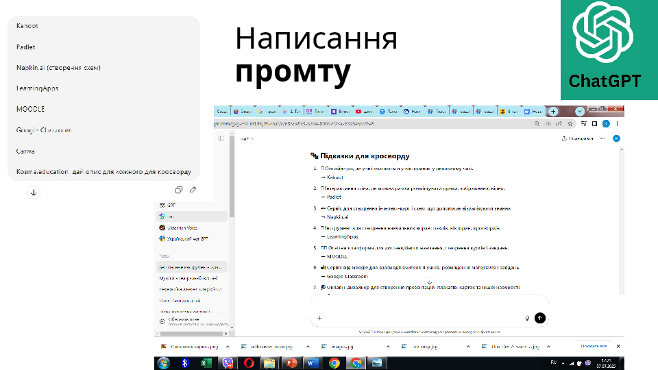
Task: Click the taskbar clock and date
Action: click(x=606, y=363)
